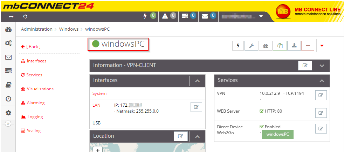Open the Services menu item

(32, 75)
